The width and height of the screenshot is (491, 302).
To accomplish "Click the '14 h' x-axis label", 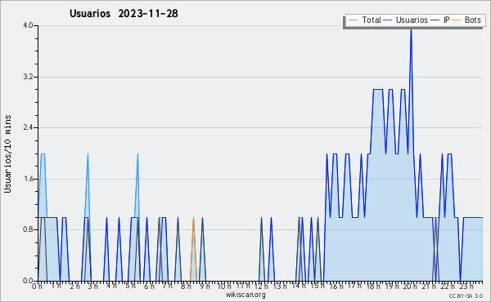I will (x=299, y=286).
